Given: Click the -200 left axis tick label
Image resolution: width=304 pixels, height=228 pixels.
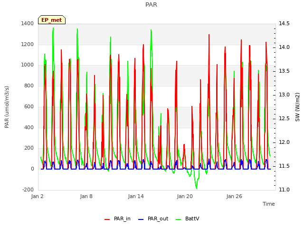Looking at the screenshot, I should 28,190.
